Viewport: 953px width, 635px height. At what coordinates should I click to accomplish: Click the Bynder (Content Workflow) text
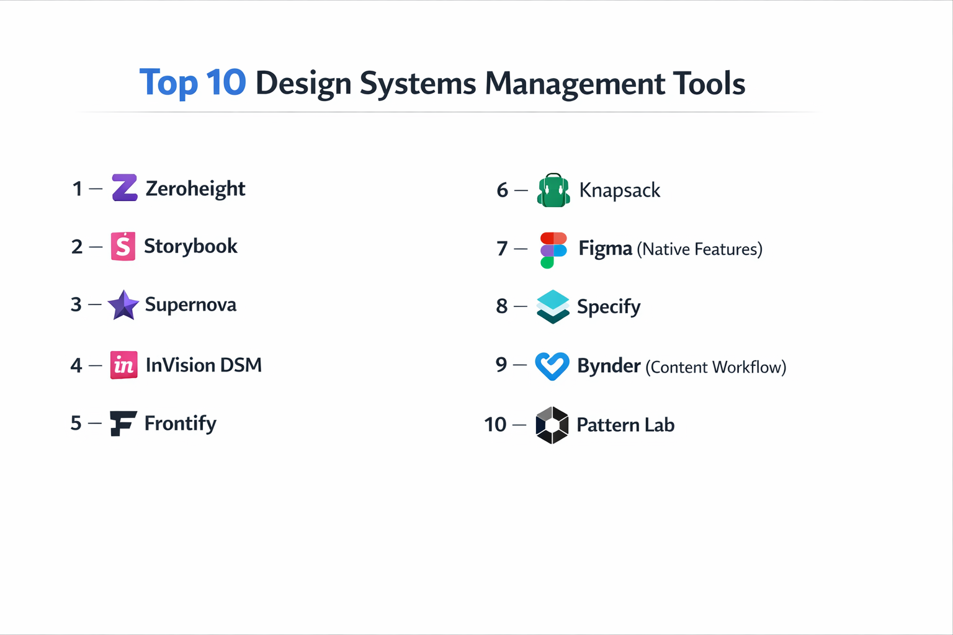(681, 366)
